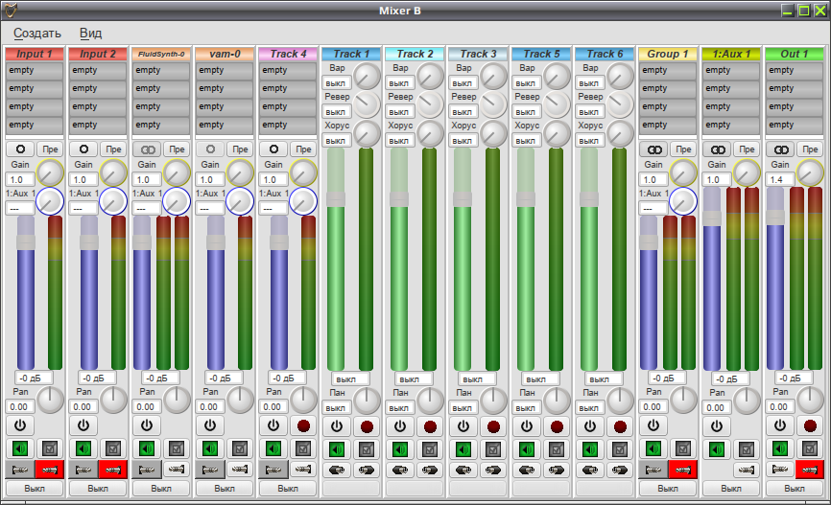
Task: Arm record on Track 6
Action: [x=620, y=426]
